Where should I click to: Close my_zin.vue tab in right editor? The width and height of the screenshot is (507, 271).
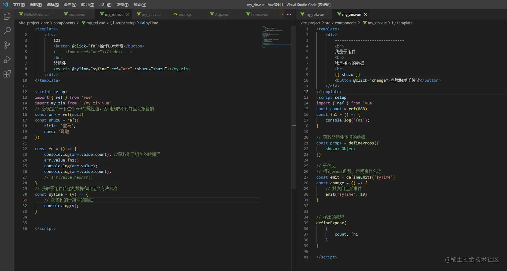point(365,14)
